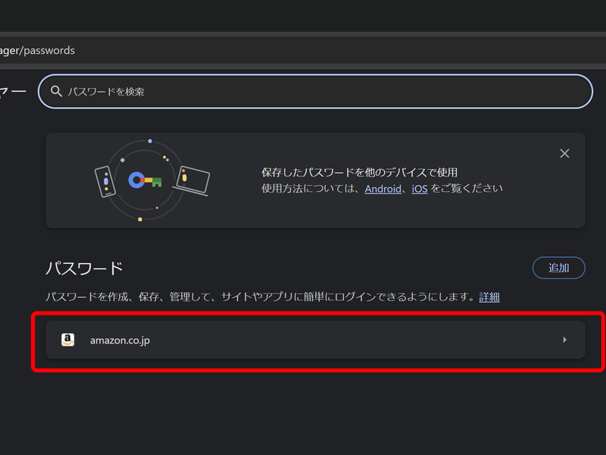The width and height of the screenshot is (606, 455).
Task: Open the iOS usage instructions link
Action: tap(419, 189)
